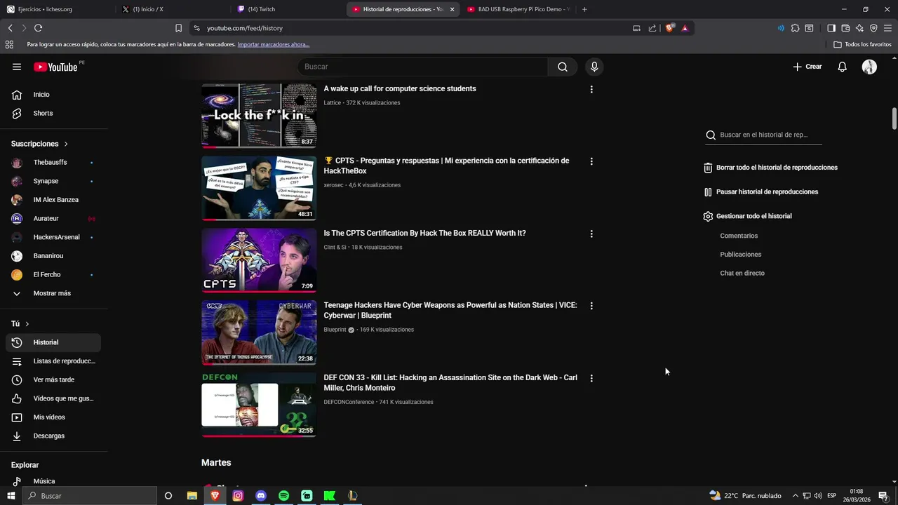Viewport: 898px width, 505px height.
Task: Search with the magnifier button
Action: pyautogui.click(x=563, y=67)
